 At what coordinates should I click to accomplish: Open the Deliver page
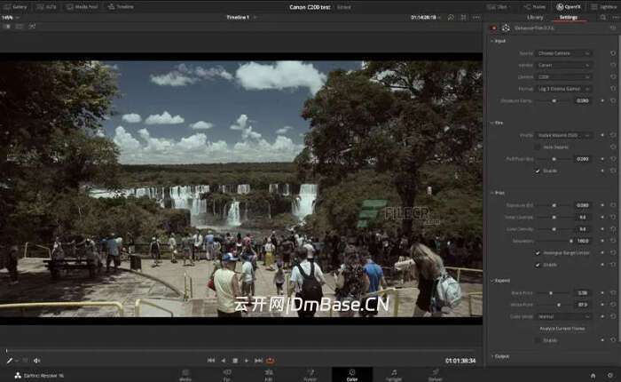click(x=435, y=375)
